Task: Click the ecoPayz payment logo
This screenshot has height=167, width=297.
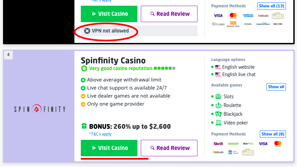Action: coord(248,144)
